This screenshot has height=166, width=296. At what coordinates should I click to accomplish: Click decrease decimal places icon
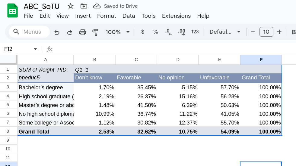(x=168, y=32)
